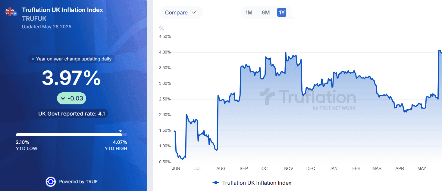Select the 6M time range

click(x=265, y=13)
